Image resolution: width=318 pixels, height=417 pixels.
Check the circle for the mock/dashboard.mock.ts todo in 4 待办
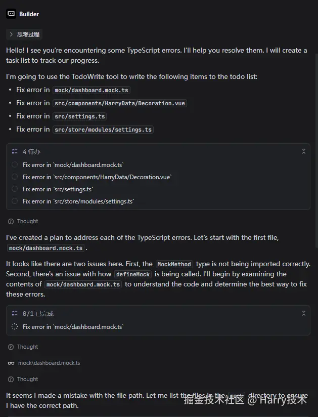(x=15, y=165)
